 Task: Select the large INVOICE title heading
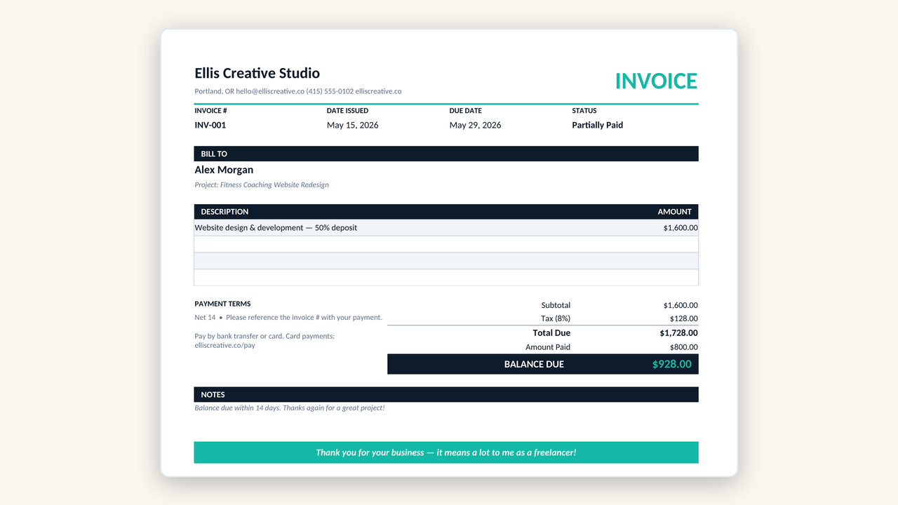(656, 81)
